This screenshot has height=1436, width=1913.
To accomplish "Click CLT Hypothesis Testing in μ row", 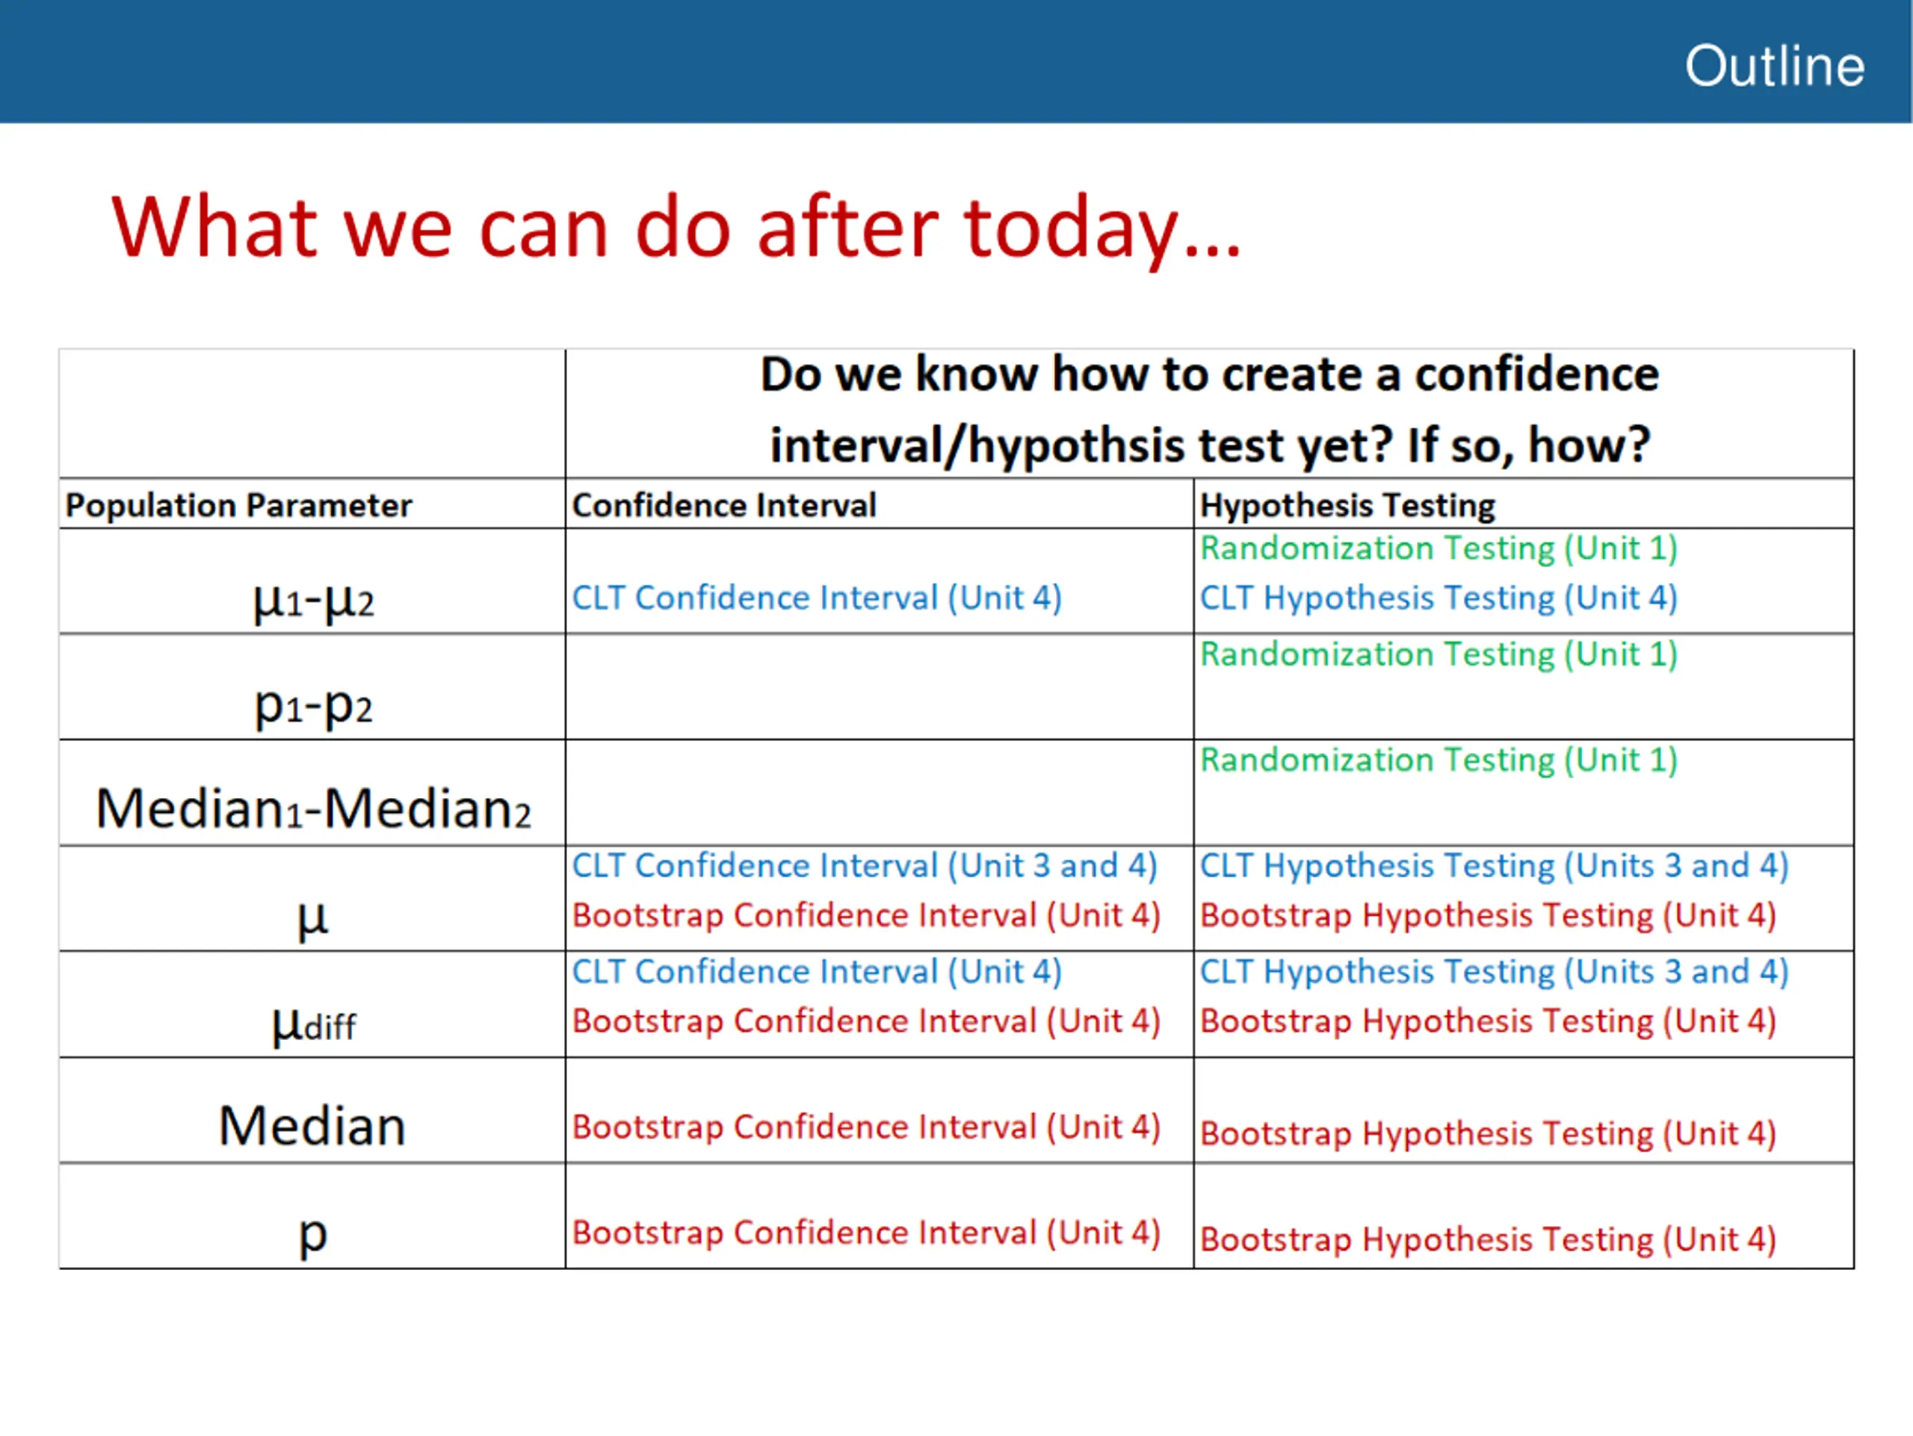I will click(x=1495, y=866).
